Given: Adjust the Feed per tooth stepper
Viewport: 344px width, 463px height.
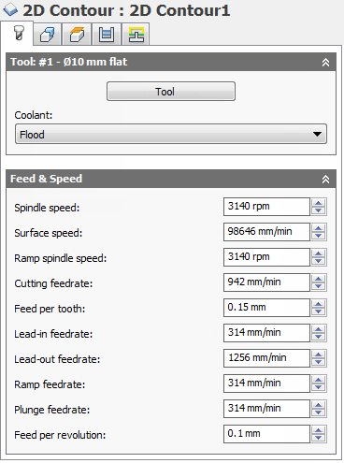Looking at the screenshot, I should [319, 308].
